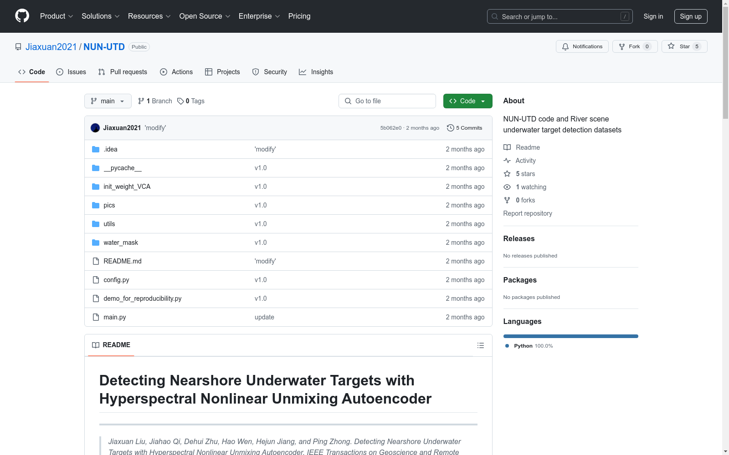729x455 pixels.
Task: View the 1 Branch link
Action: click(155, 101)
